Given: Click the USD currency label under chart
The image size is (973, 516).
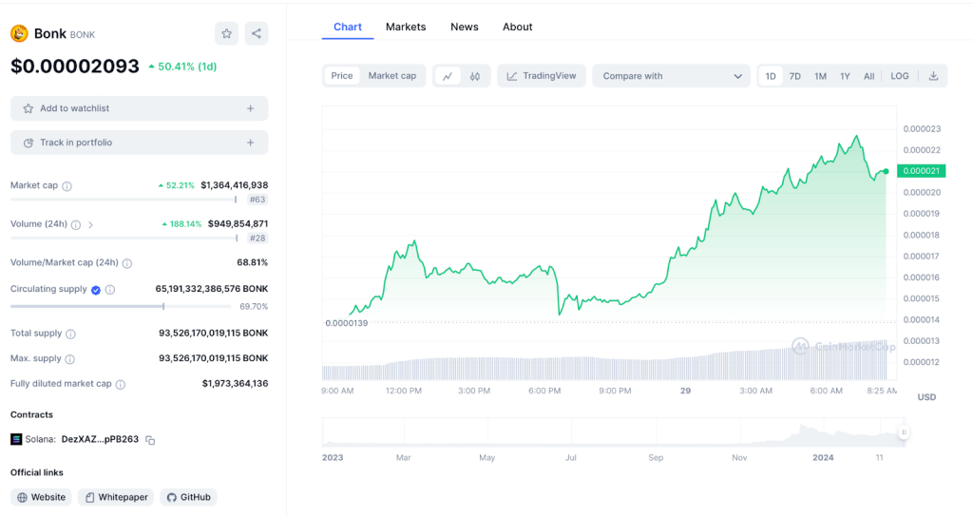Looking at the screenshot, I should [x=926, y=397].
